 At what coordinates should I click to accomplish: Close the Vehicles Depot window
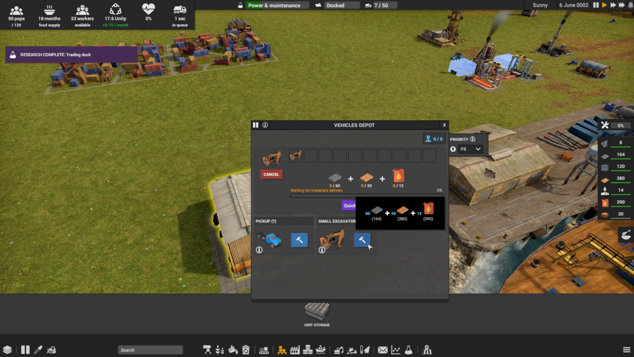point(444,125)
